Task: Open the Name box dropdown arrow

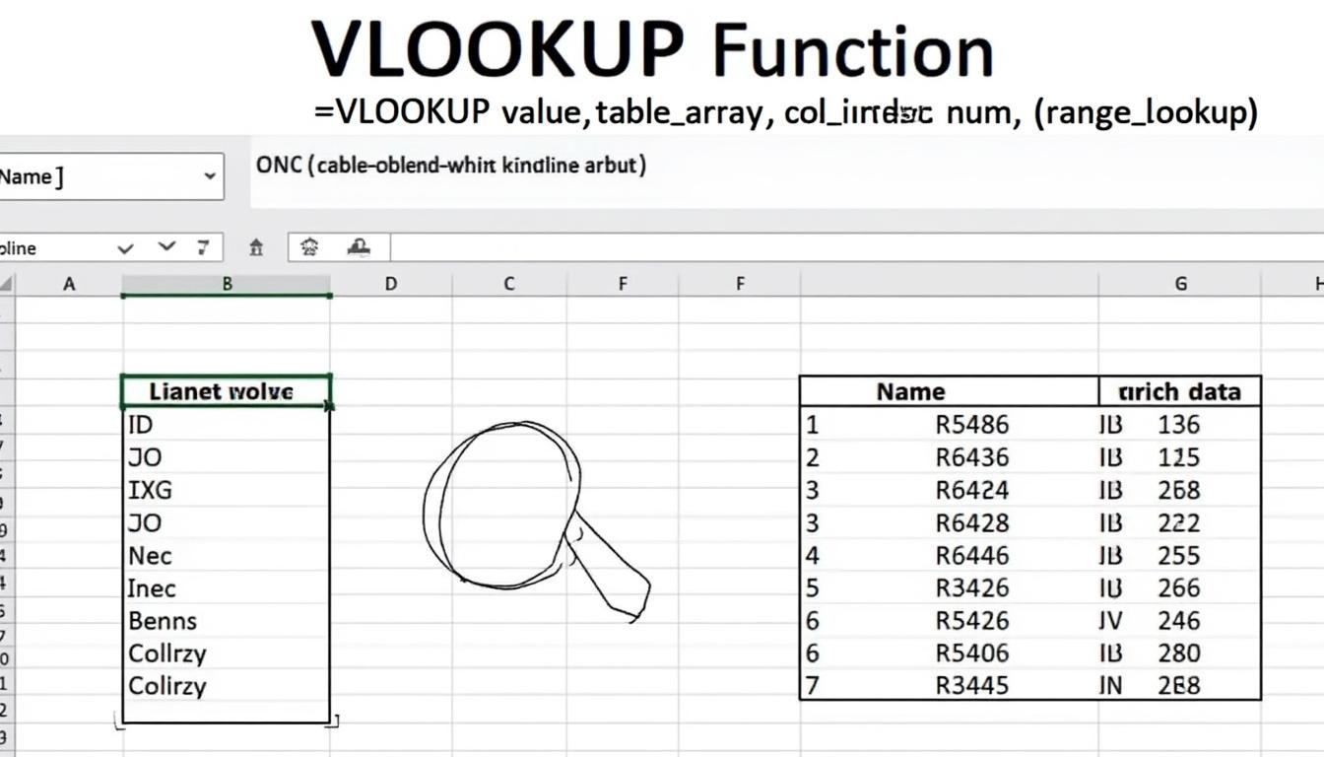Action: click(x=210, y=176)
